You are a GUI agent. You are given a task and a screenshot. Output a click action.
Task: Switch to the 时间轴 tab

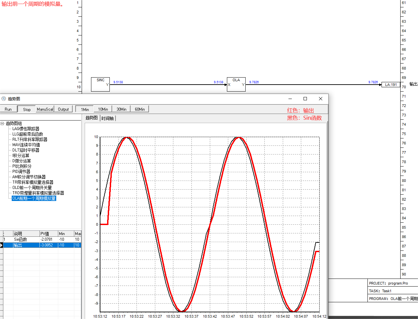point(107,118)
